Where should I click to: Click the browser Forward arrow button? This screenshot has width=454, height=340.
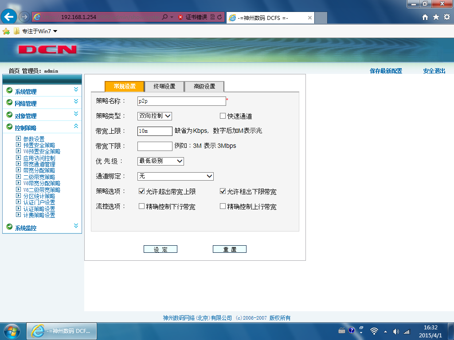pyautogui.click(x=24, y=17)
